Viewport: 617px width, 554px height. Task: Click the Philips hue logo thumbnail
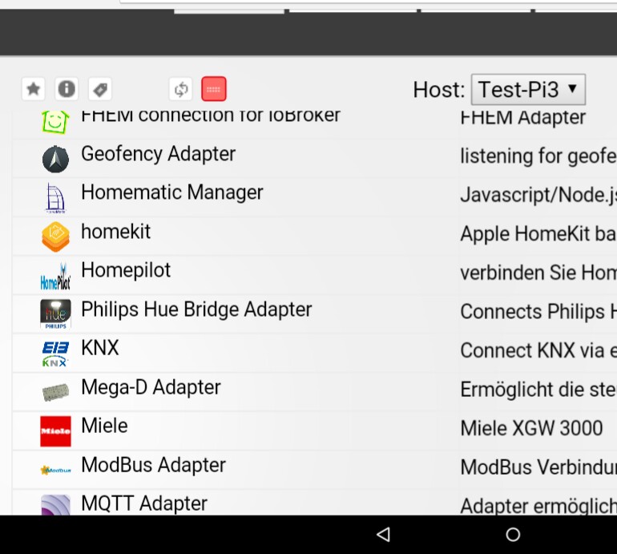[55, 314]
